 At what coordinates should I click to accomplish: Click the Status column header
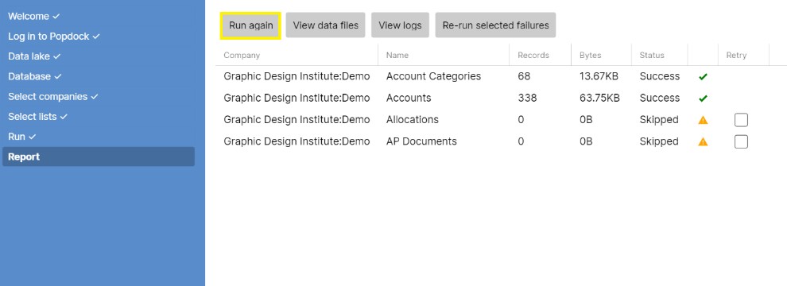(652, 55)
